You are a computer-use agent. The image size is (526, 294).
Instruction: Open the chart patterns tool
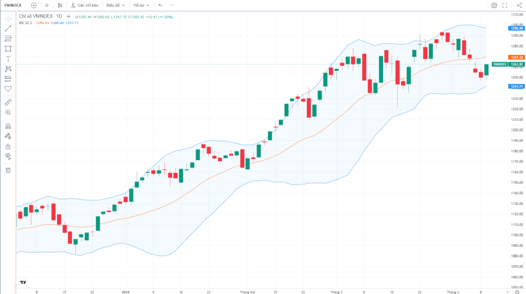coord(8,69)
